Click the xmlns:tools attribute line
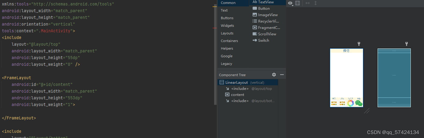This screenshot has height=138, width=424. click(x=58, y=4)
